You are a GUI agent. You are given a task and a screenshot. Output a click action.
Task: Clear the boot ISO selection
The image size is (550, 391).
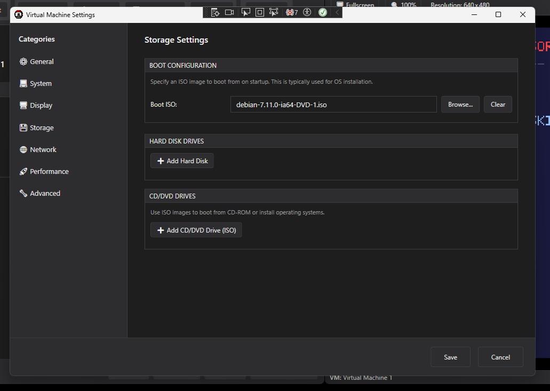[498, 105]
